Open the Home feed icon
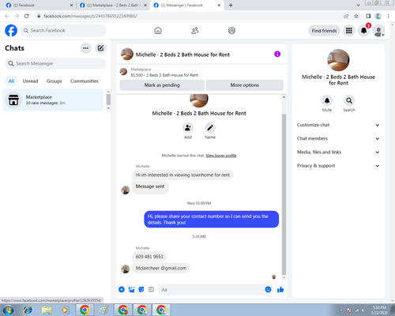Image resolution: width=395 pixels, height=316 pixels. pos(158,31)
